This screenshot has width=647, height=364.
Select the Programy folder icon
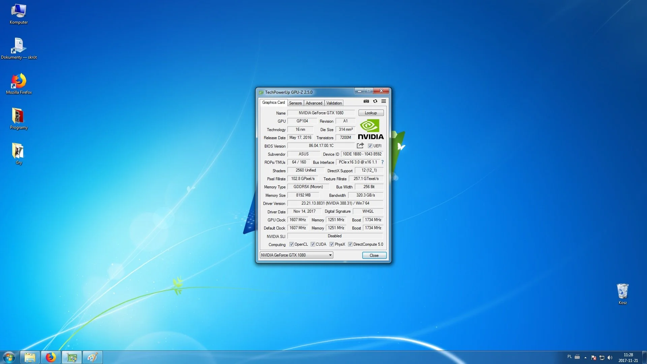point(19,119)
